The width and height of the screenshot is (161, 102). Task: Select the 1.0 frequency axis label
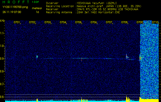click(2, 46)
